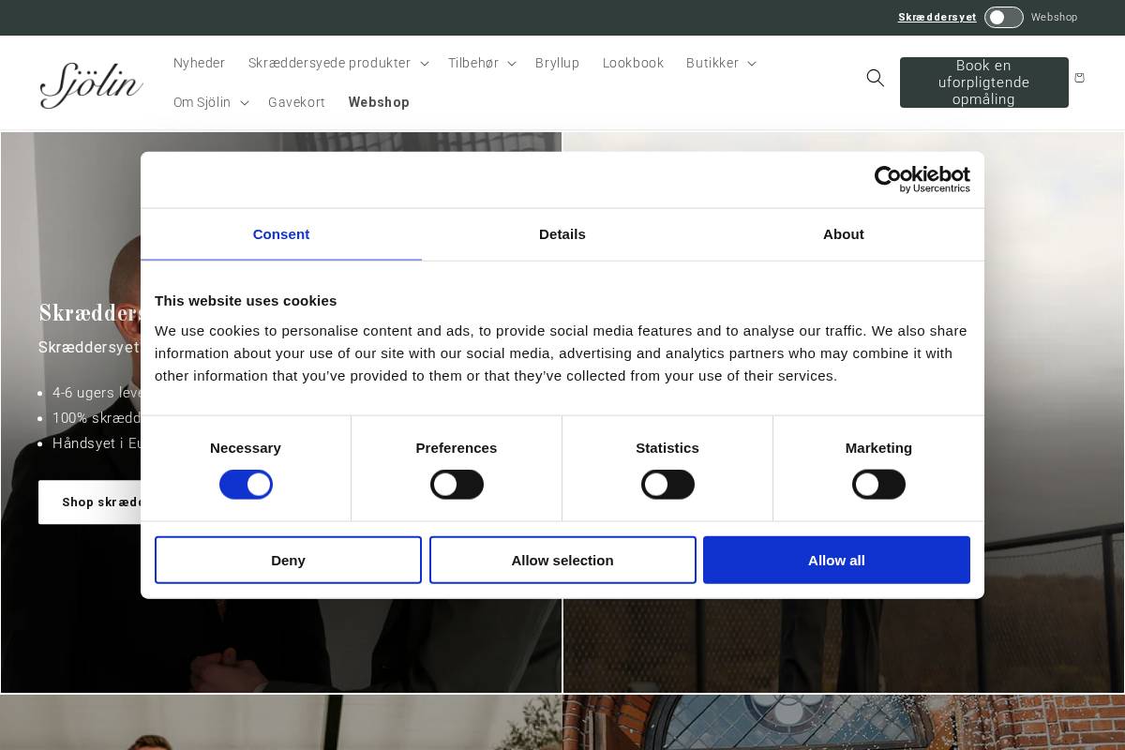Go to the Webshop menu item

pyautogui.click(x=379, y=102)
